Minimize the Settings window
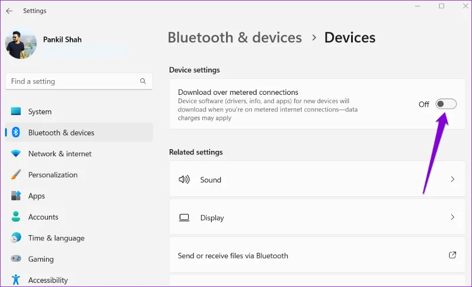 [417, 6]
